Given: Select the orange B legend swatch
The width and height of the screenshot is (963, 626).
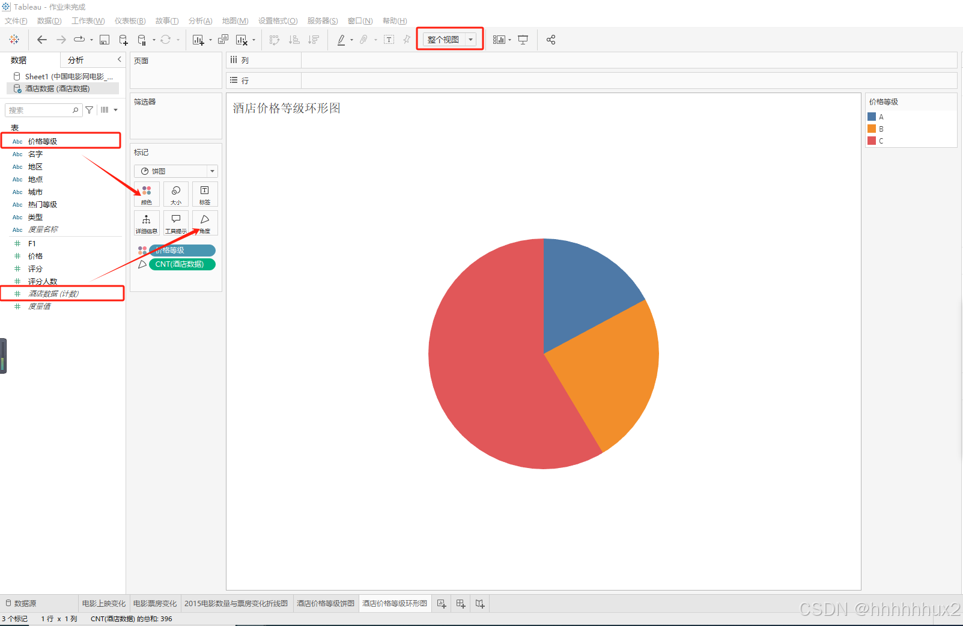Looking at the screenshot, I should (872, 129).
